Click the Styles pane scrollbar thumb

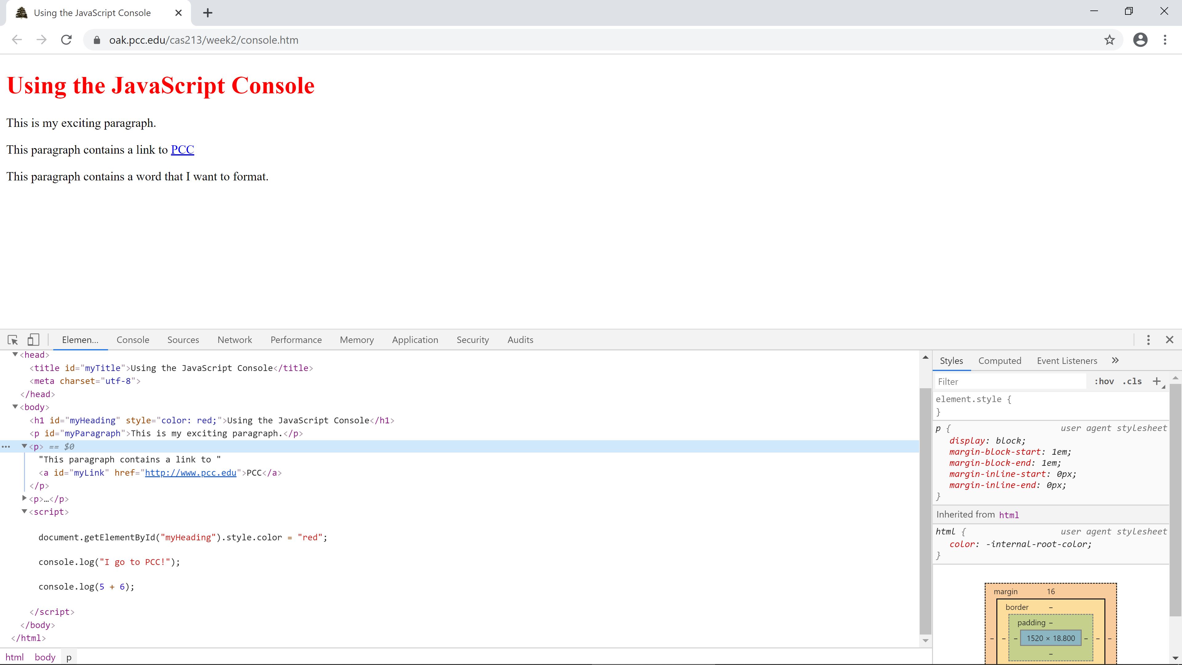[x=1175, y=500]
